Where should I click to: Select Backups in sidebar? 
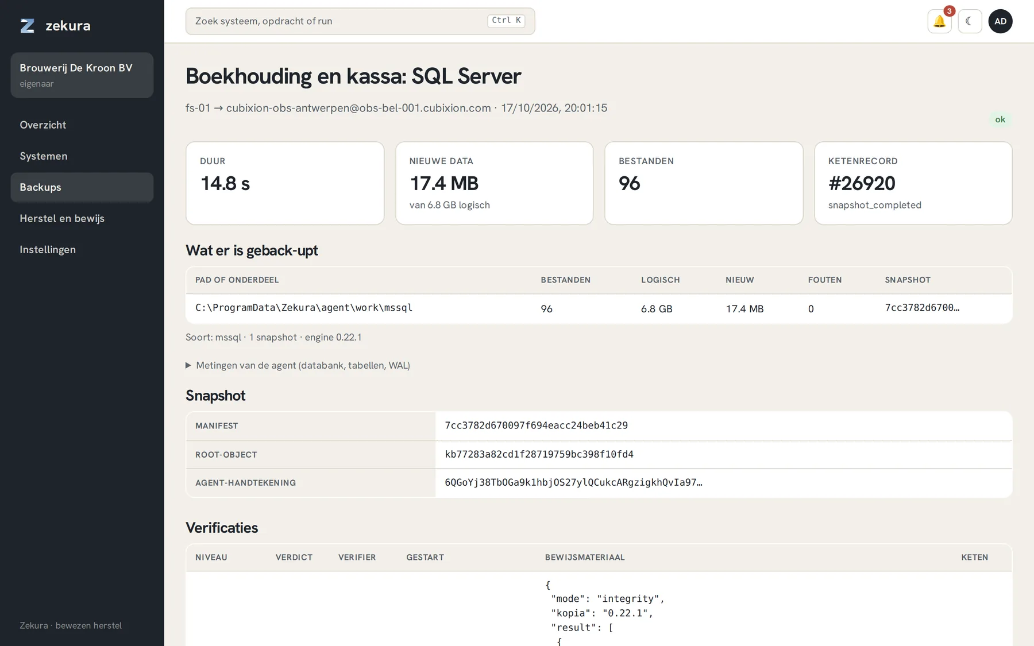tap(82, 187)
